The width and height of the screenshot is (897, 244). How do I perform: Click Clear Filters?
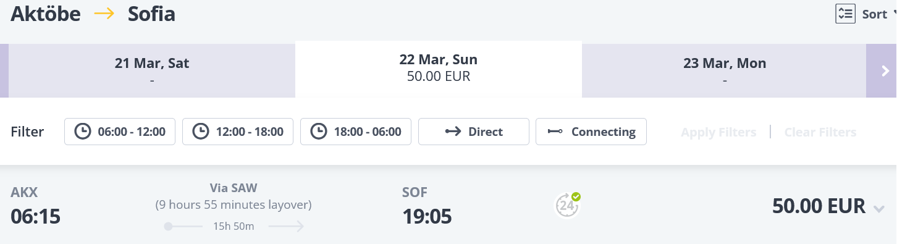click(820, 132)
